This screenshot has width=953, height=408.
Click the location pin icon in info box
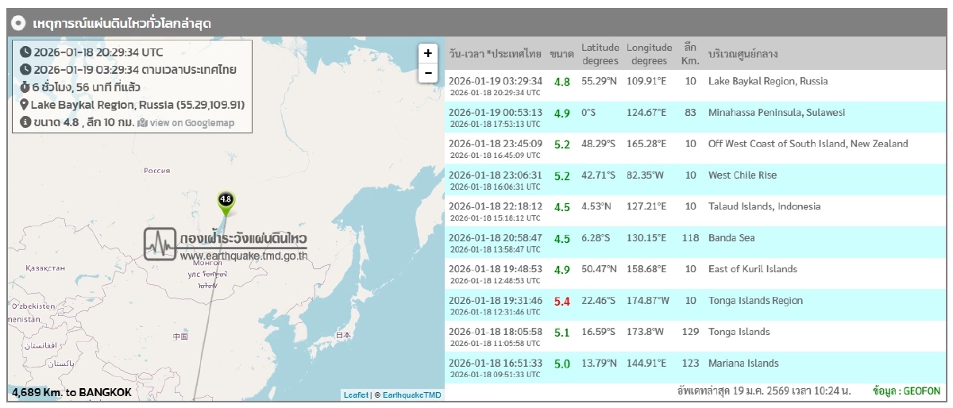25,105
